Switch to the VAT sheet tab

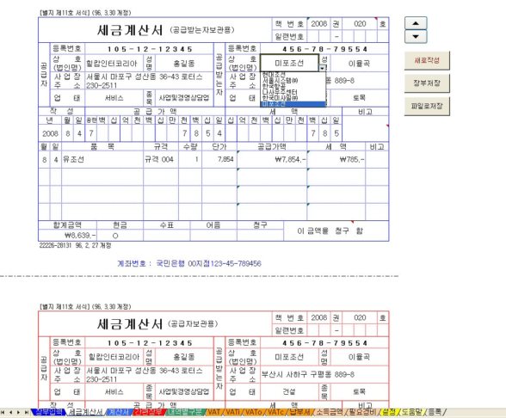tap(213, 412)
